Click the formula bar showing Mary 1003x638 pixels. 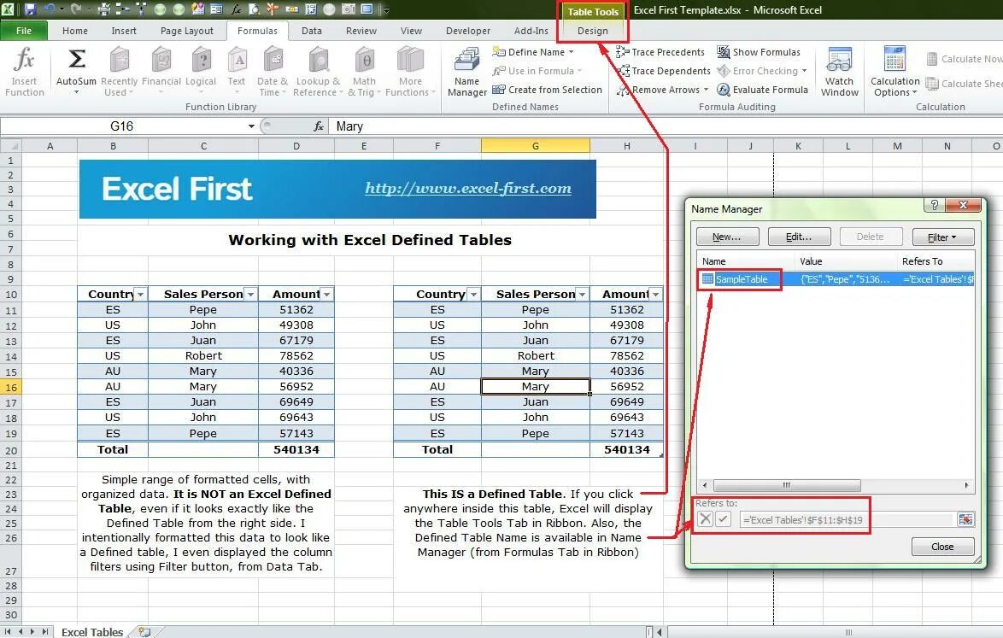tap(666, 126)
